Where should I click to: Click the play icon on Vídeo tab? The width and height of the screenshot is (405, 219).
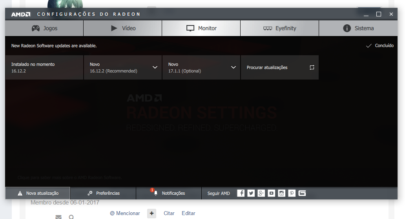tap(114, 28)
